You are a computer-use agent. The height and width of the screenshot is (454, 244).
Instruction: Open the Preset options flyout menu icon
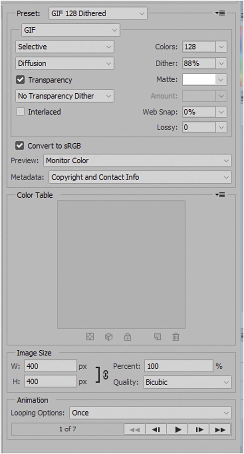click(x=220, y=13)
